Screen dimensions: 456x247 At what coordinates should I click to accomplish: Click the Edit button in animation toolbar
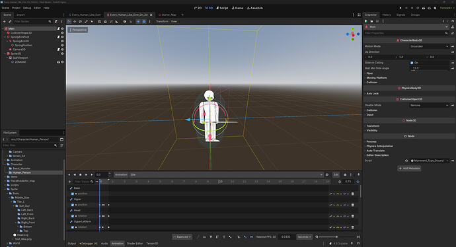pos(336,174)
